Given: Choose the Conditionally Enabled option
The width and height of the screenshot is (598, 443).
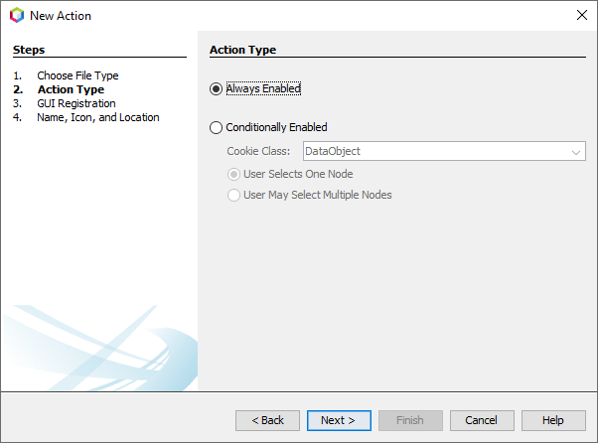Looking at the screenshot, I should 217,127.
